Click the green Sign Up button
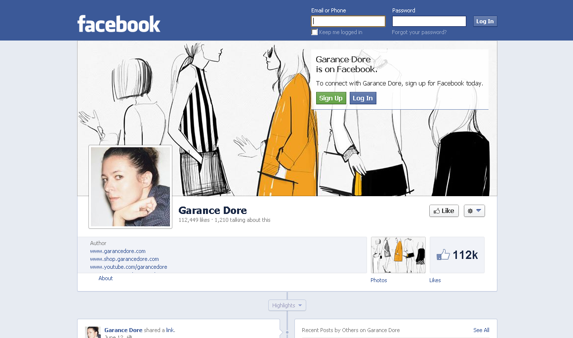 331,98
